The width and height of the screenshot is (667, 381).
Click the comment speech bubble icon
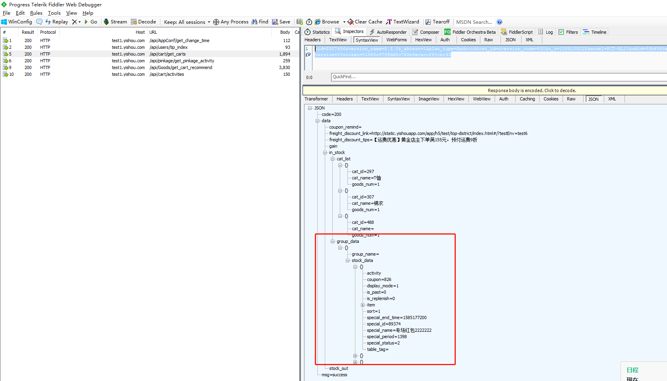click(x=39, y=22)
